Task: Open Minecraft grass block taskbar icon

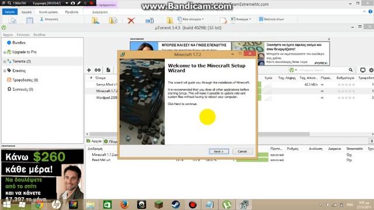Action: pyautogui.click(x=158, y=205)
